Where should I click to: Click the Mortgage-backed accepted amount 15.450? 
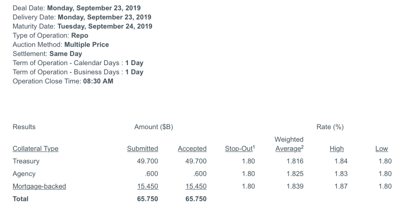click(196, 186)
